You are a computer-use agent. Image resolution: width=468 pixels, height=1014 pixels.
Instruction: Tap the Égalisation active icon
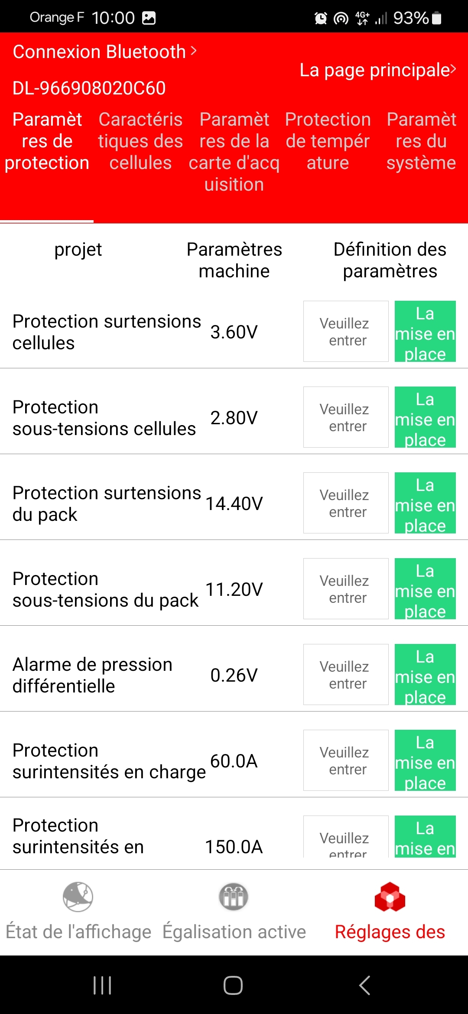click(x=234, y=897)
